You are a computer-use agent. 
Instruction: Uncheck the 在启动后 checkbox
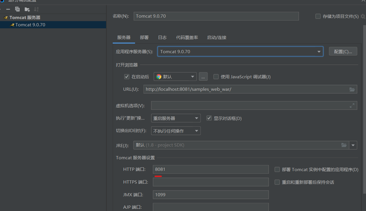127,77
